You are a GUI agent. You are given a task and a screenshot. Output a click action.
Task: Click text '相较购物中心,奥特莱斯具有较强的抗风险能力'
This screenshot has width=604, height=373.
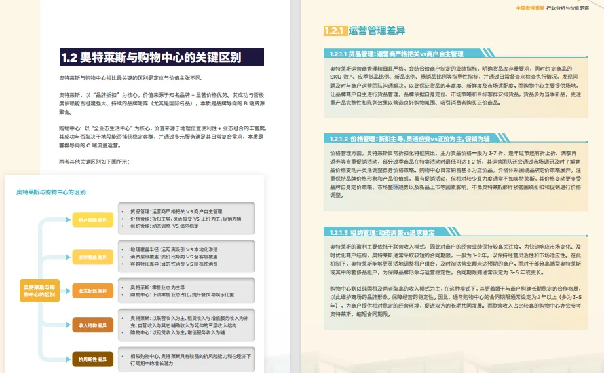pyautogui.click(x=190, y=359)
